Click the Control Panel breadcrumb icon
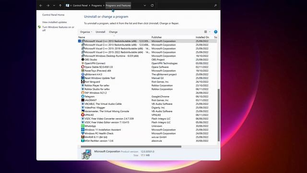Screen dimensions: 307x173 click(67, 5)
